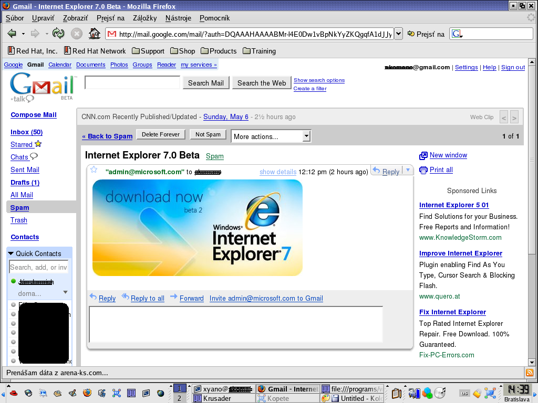
Task: Star the Internet Explorer 7.0 Beta message
Action: pos(94,169)
